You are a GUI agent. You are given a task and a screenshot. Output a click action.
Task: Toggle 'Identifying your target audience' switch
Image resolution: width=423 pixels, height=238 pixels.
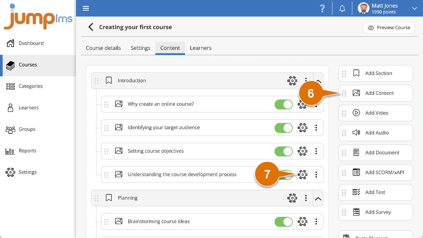[x=284, y=128]
